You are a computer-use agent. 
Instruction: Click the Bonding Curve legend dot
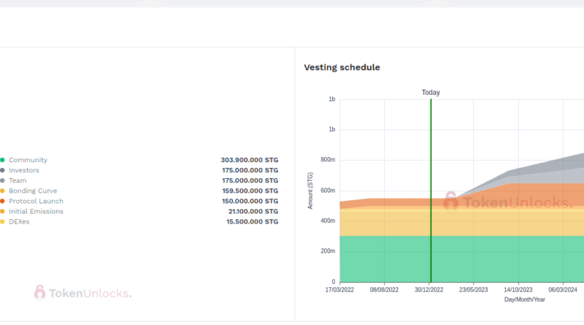tap(2, 191)
